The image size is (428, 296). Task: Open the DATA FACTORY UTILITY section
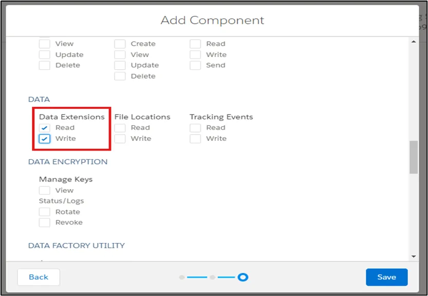tap(76, 246)
